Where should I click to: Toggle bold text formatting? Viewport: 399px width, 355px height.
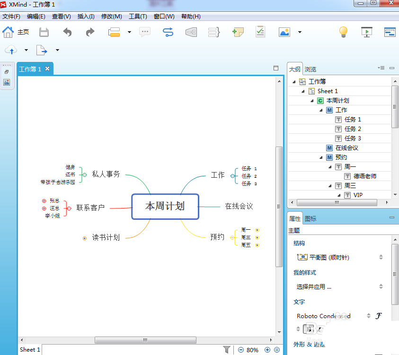pos(310,329)
